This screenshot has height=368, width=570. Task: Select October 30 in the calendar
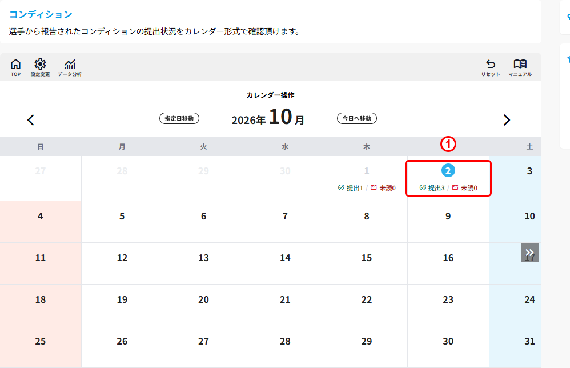[x=448, y=342]
